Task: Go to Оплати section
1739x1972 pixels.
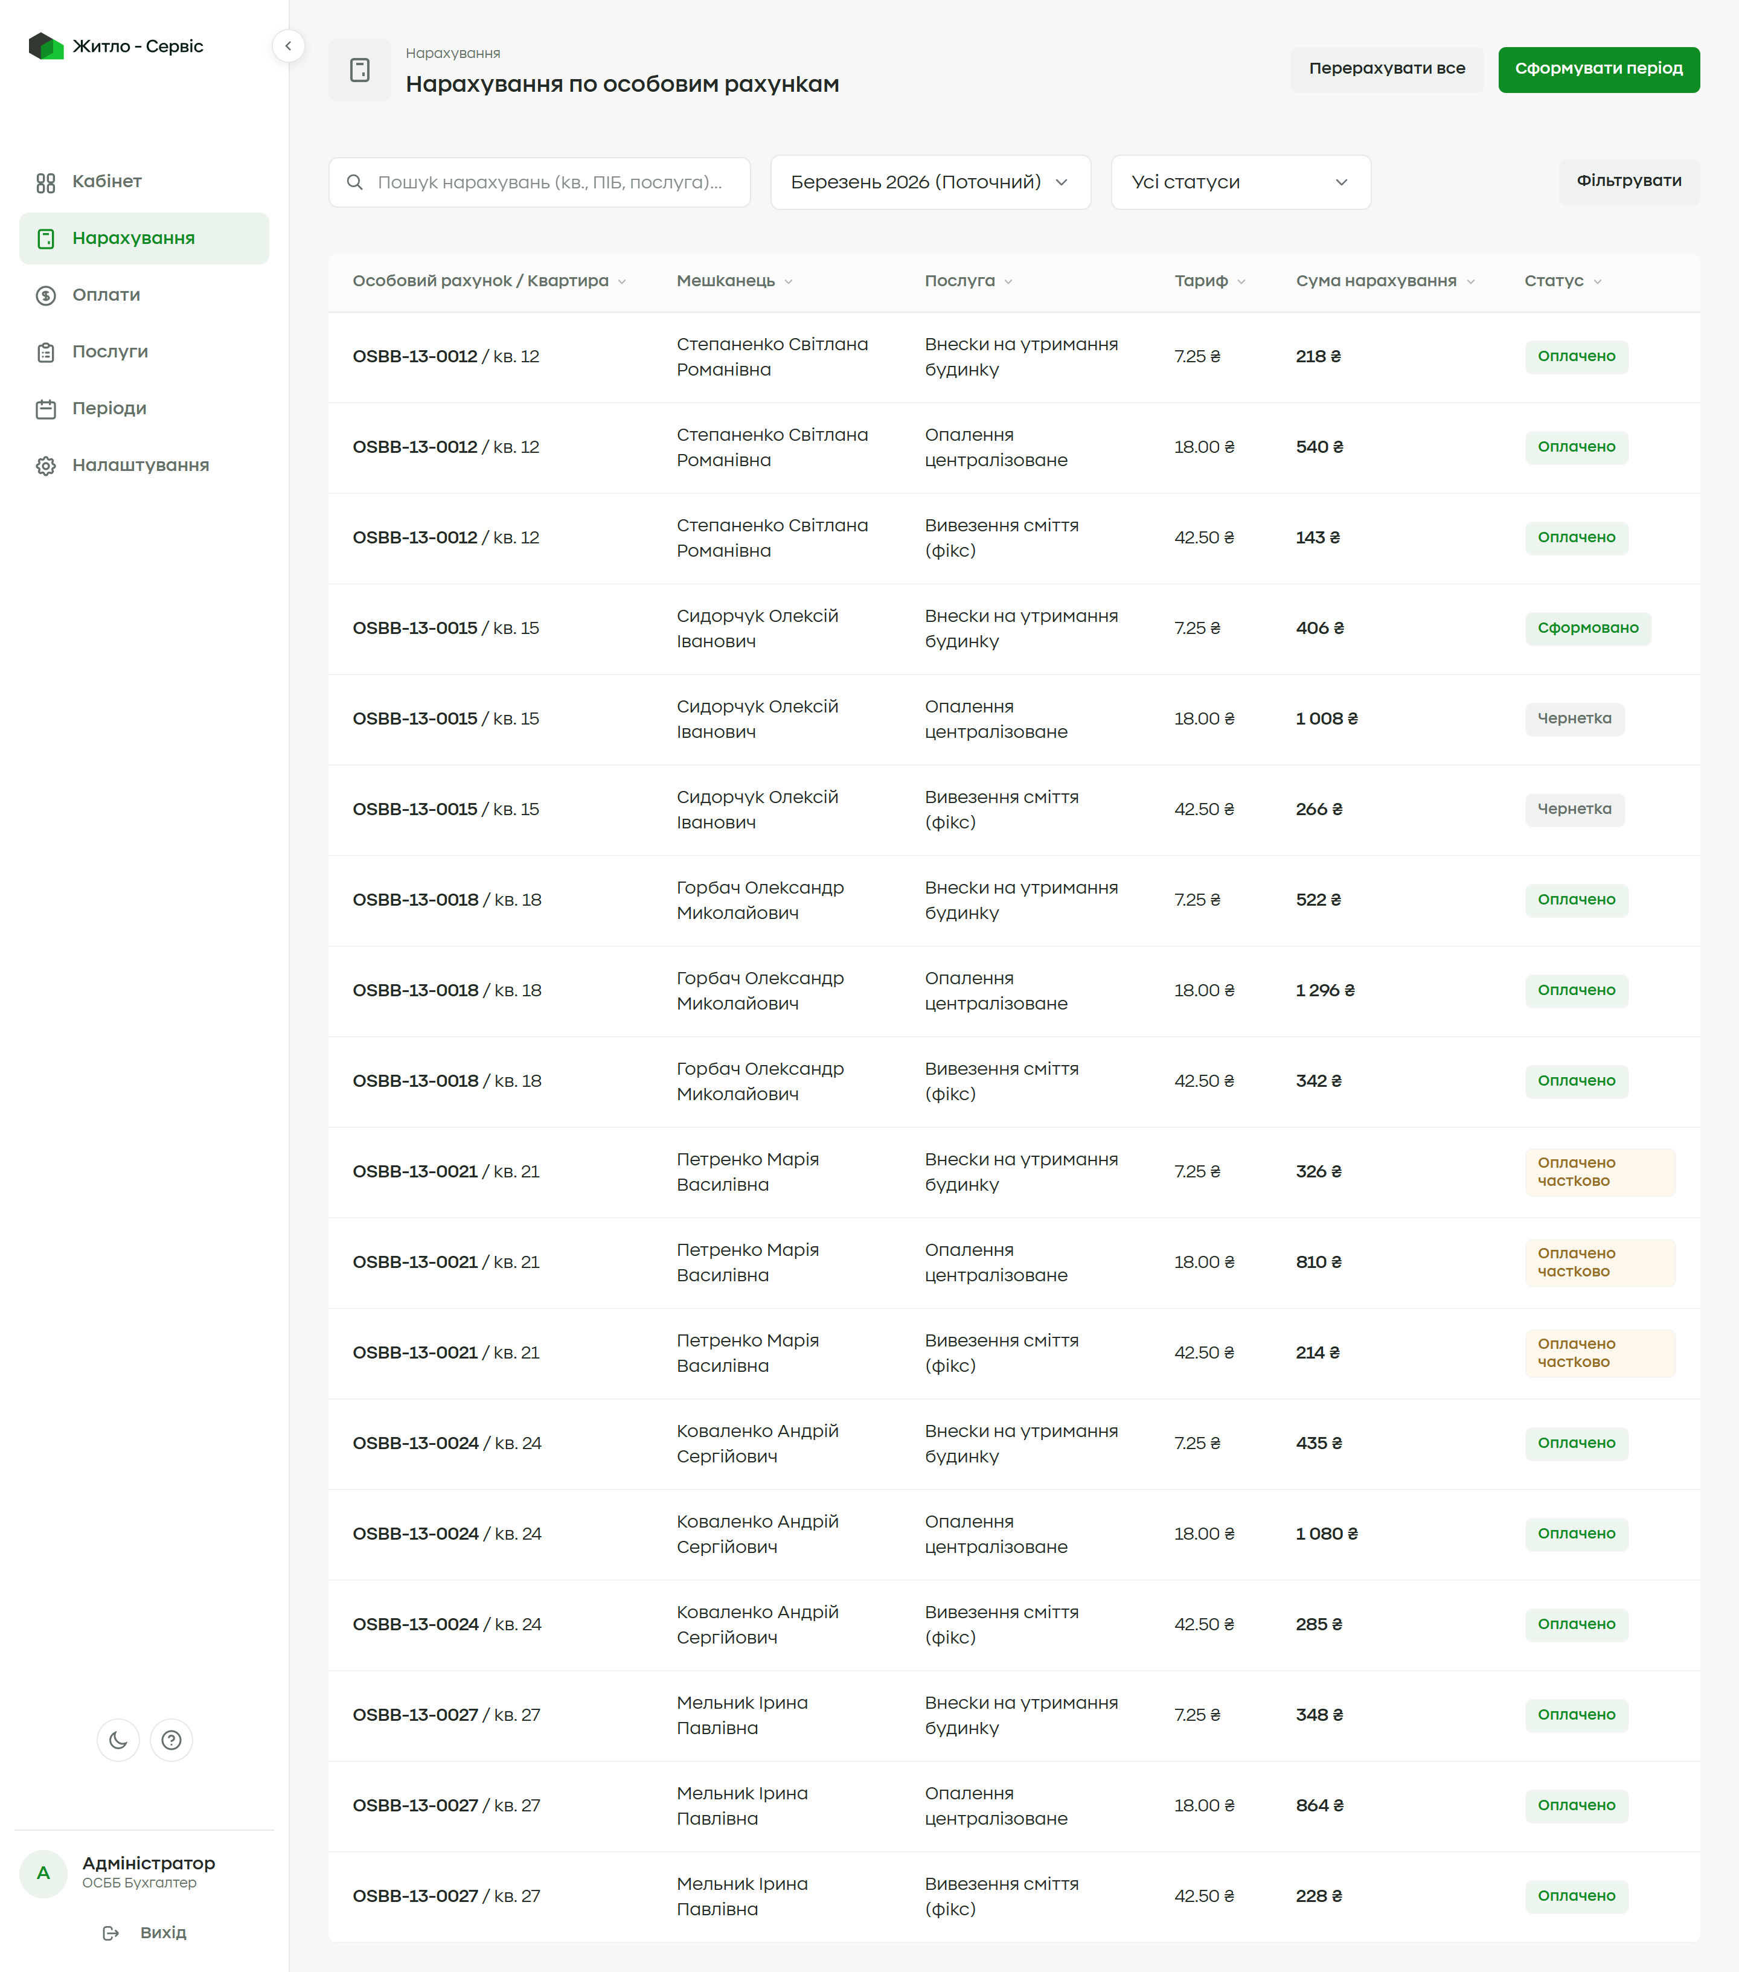Action: point(144,295)
